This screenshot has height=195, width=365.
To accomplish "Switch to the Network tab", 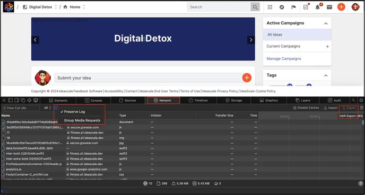I will tap(163, 100).
